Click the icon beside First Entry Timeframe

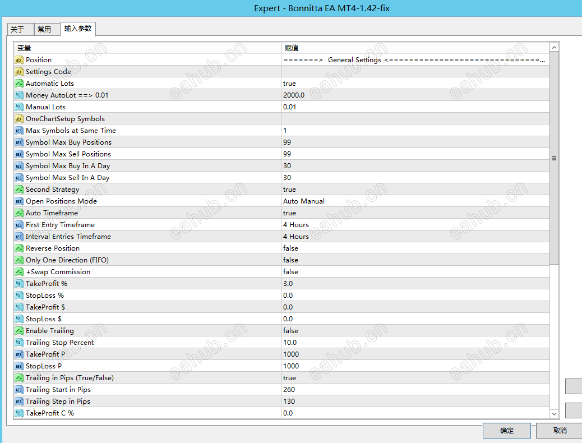[19, 225]
